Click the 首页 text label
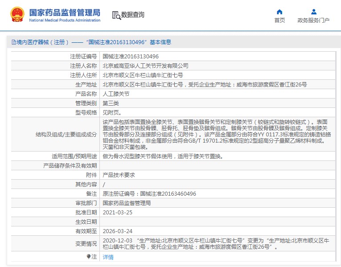This screenshot has height=267, width=341. (x=279, y=20)
